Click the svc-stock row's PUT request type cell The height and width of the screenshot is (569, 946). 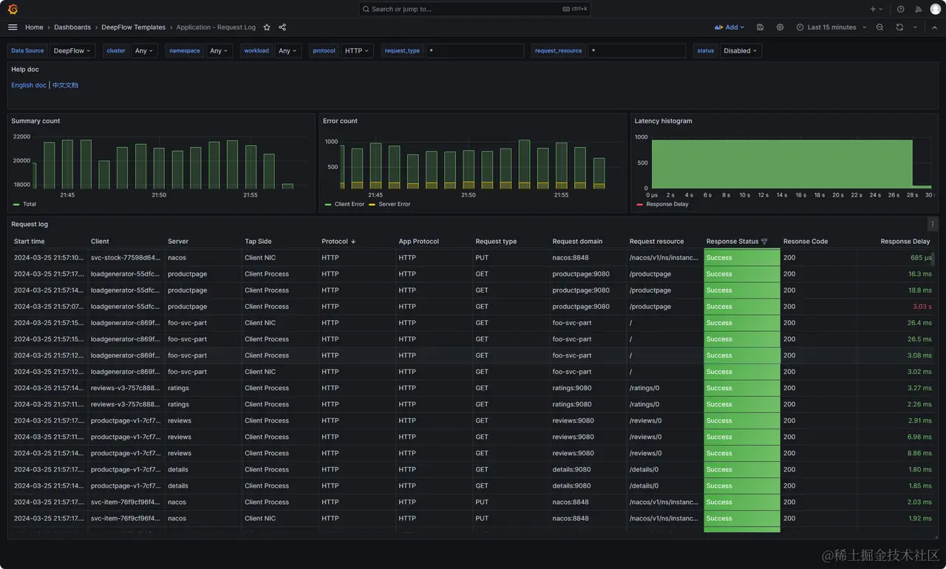tap(511, 258)
